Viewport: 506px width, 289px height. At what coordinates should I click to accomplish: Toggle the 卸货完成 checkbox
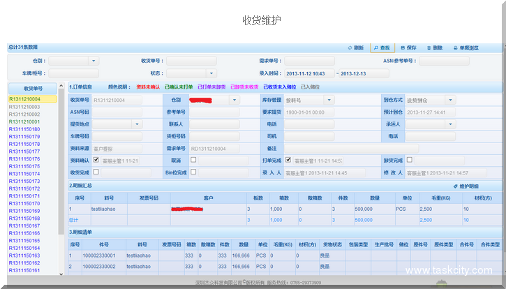pos(410,160)
